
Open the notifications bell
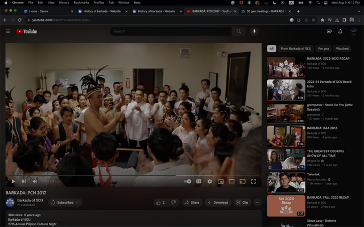(340, 31)
